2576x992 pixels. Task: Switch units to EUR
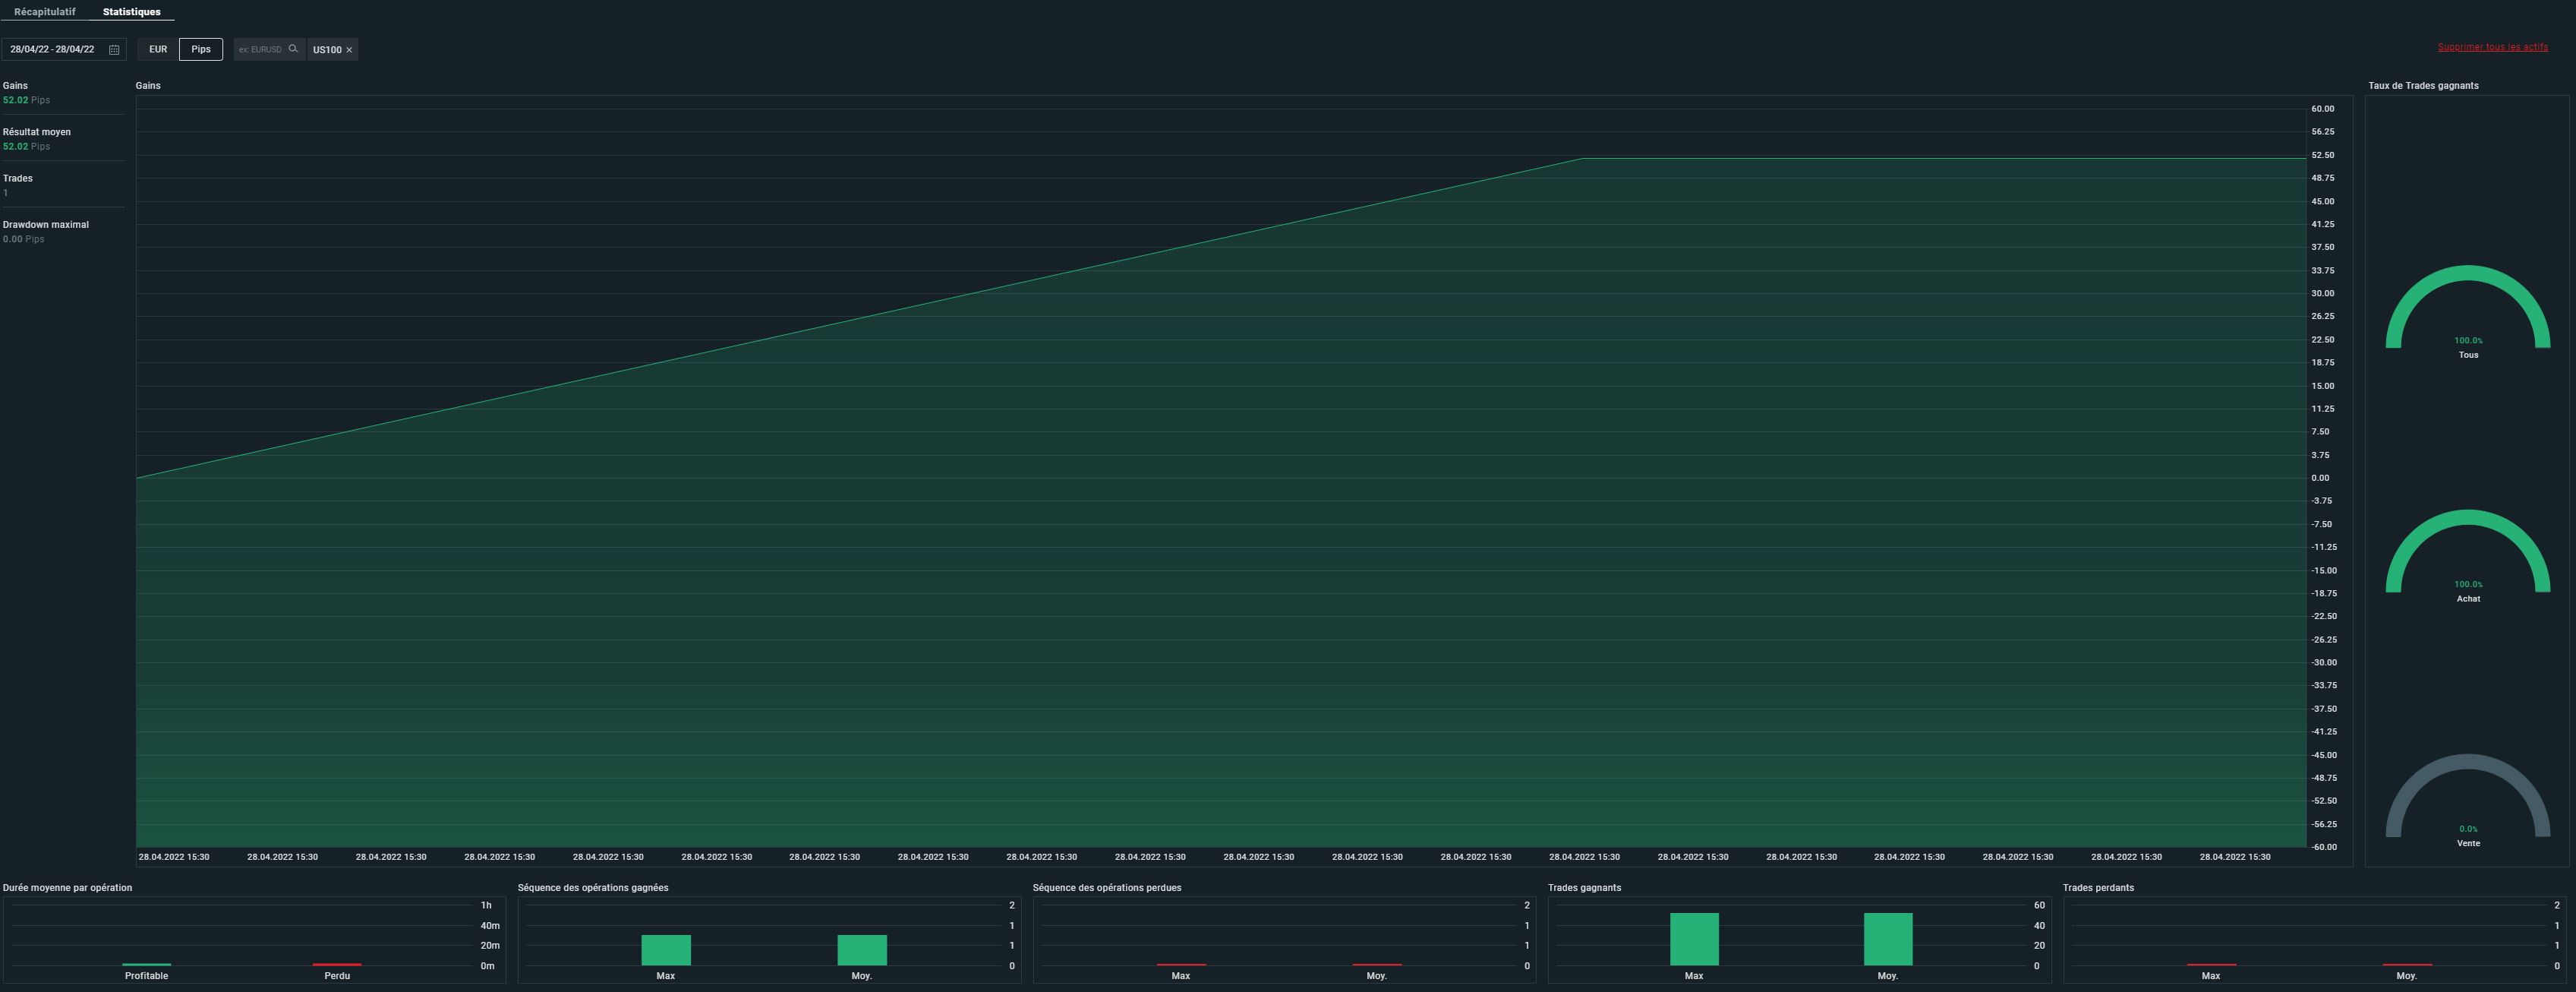pyautogui.click(x=158, y=49)
